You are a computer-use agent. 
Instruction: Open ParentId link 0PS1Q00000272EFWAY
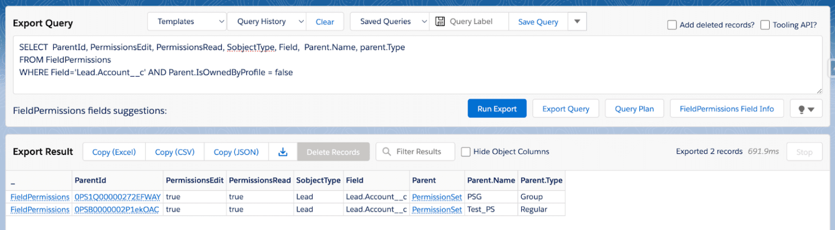click(117, 197)
